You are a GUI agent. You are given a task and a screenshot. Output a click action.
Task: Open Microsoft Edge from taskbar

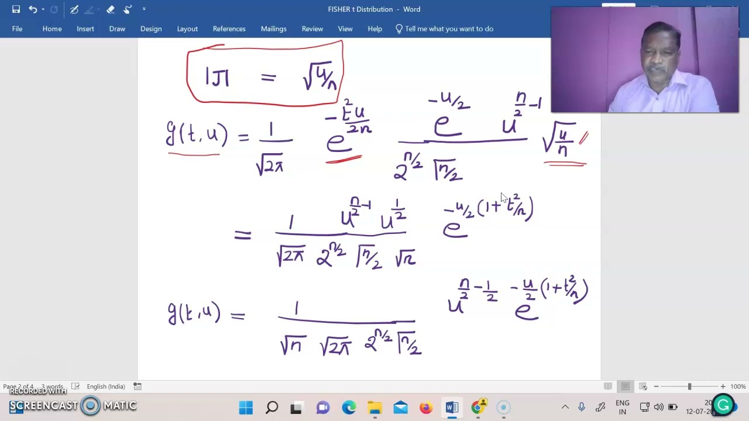click(349, 408)
